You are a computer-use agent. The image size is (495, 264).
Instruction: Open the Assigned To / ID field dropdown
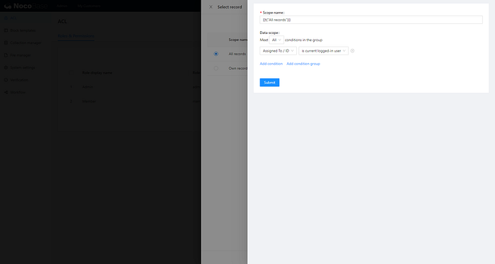coord(278,51)
